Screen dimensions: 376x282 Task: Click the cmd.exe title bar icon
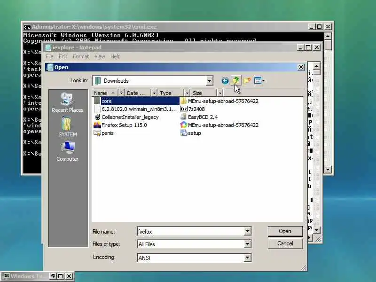coord(27,27)
